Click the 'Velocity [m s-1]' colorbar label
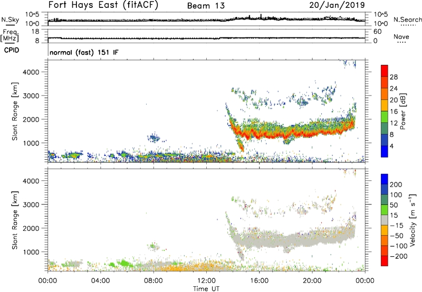The height and width of the screenshot is (292, 422). point(413,220)
